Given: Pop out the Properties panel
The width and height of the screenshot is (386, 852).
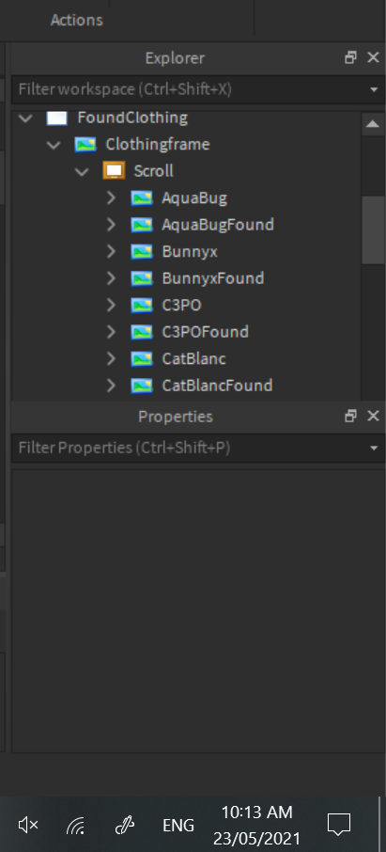Looking at the screenshot, I should coord(350,417).
